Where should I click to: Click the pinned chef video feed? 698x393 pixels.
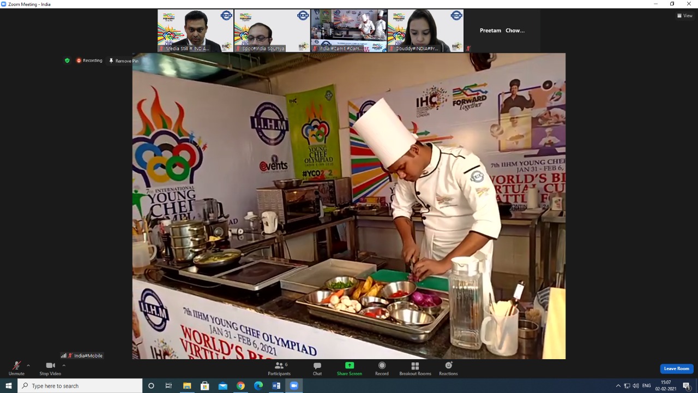click(x=349, y=206)
